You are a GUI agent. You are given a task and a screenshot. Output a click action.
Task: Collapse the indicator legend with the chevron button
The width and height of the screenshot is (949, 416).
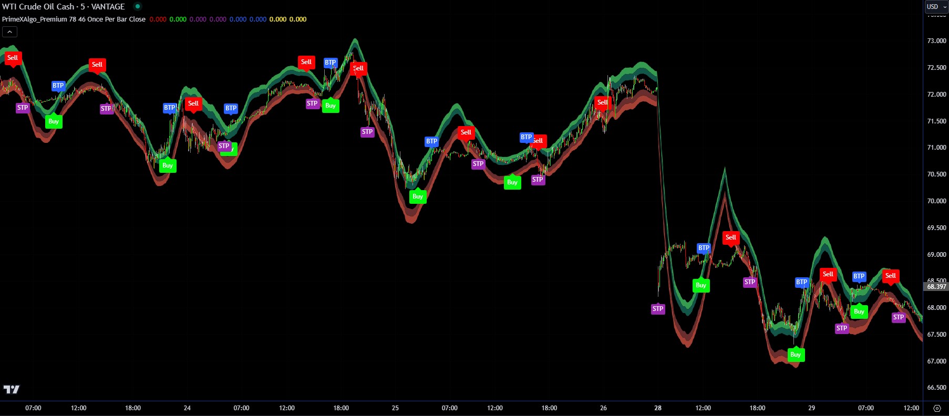tap(9, 32)
